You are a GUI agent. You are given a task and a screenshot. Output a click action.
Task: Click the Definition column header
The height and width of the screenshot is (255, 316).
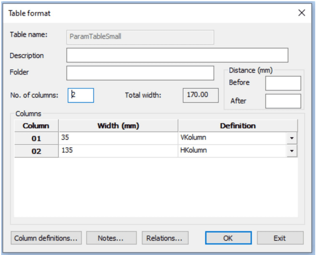(238, 126)
